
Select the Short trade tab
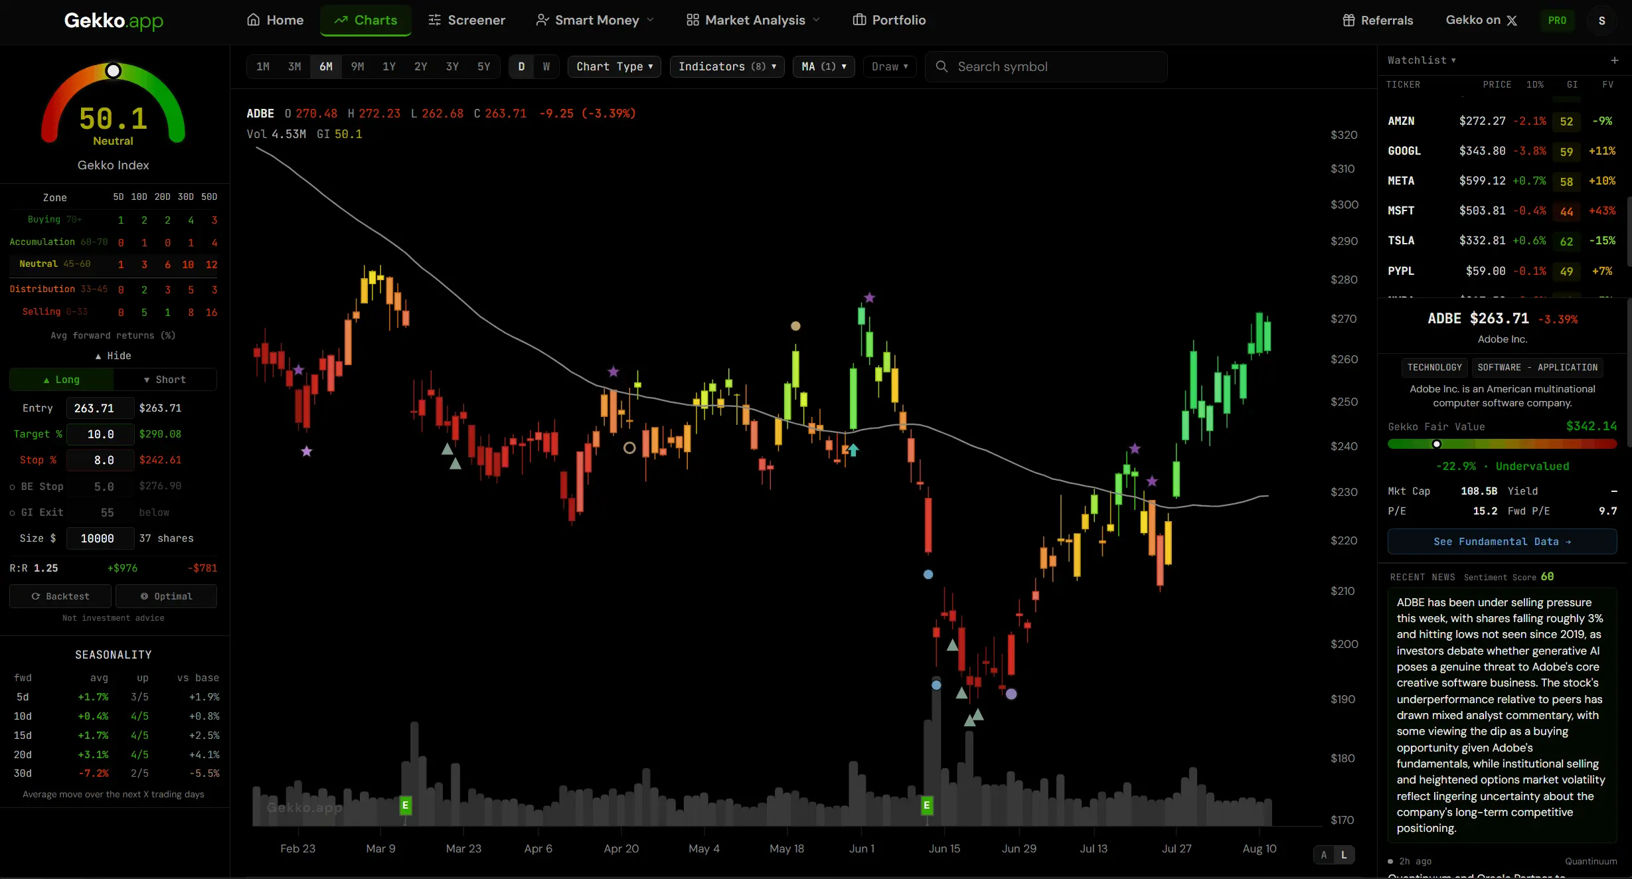tap(165, 380)
